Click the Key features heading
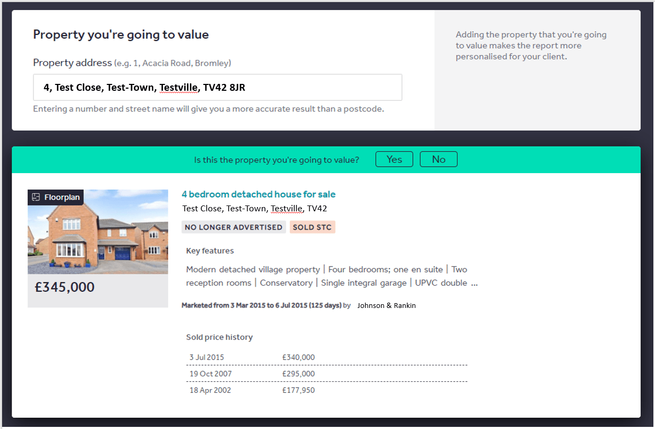Viewport: 655px width, 429px height. pos(210,250)
